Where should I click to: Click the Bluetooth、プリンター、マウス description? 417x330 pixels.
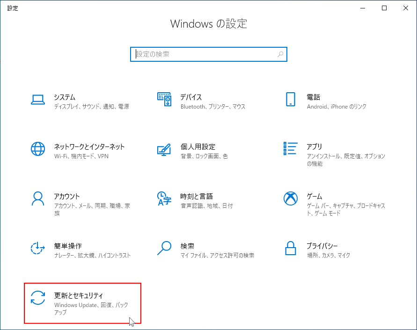pos(213,107)
